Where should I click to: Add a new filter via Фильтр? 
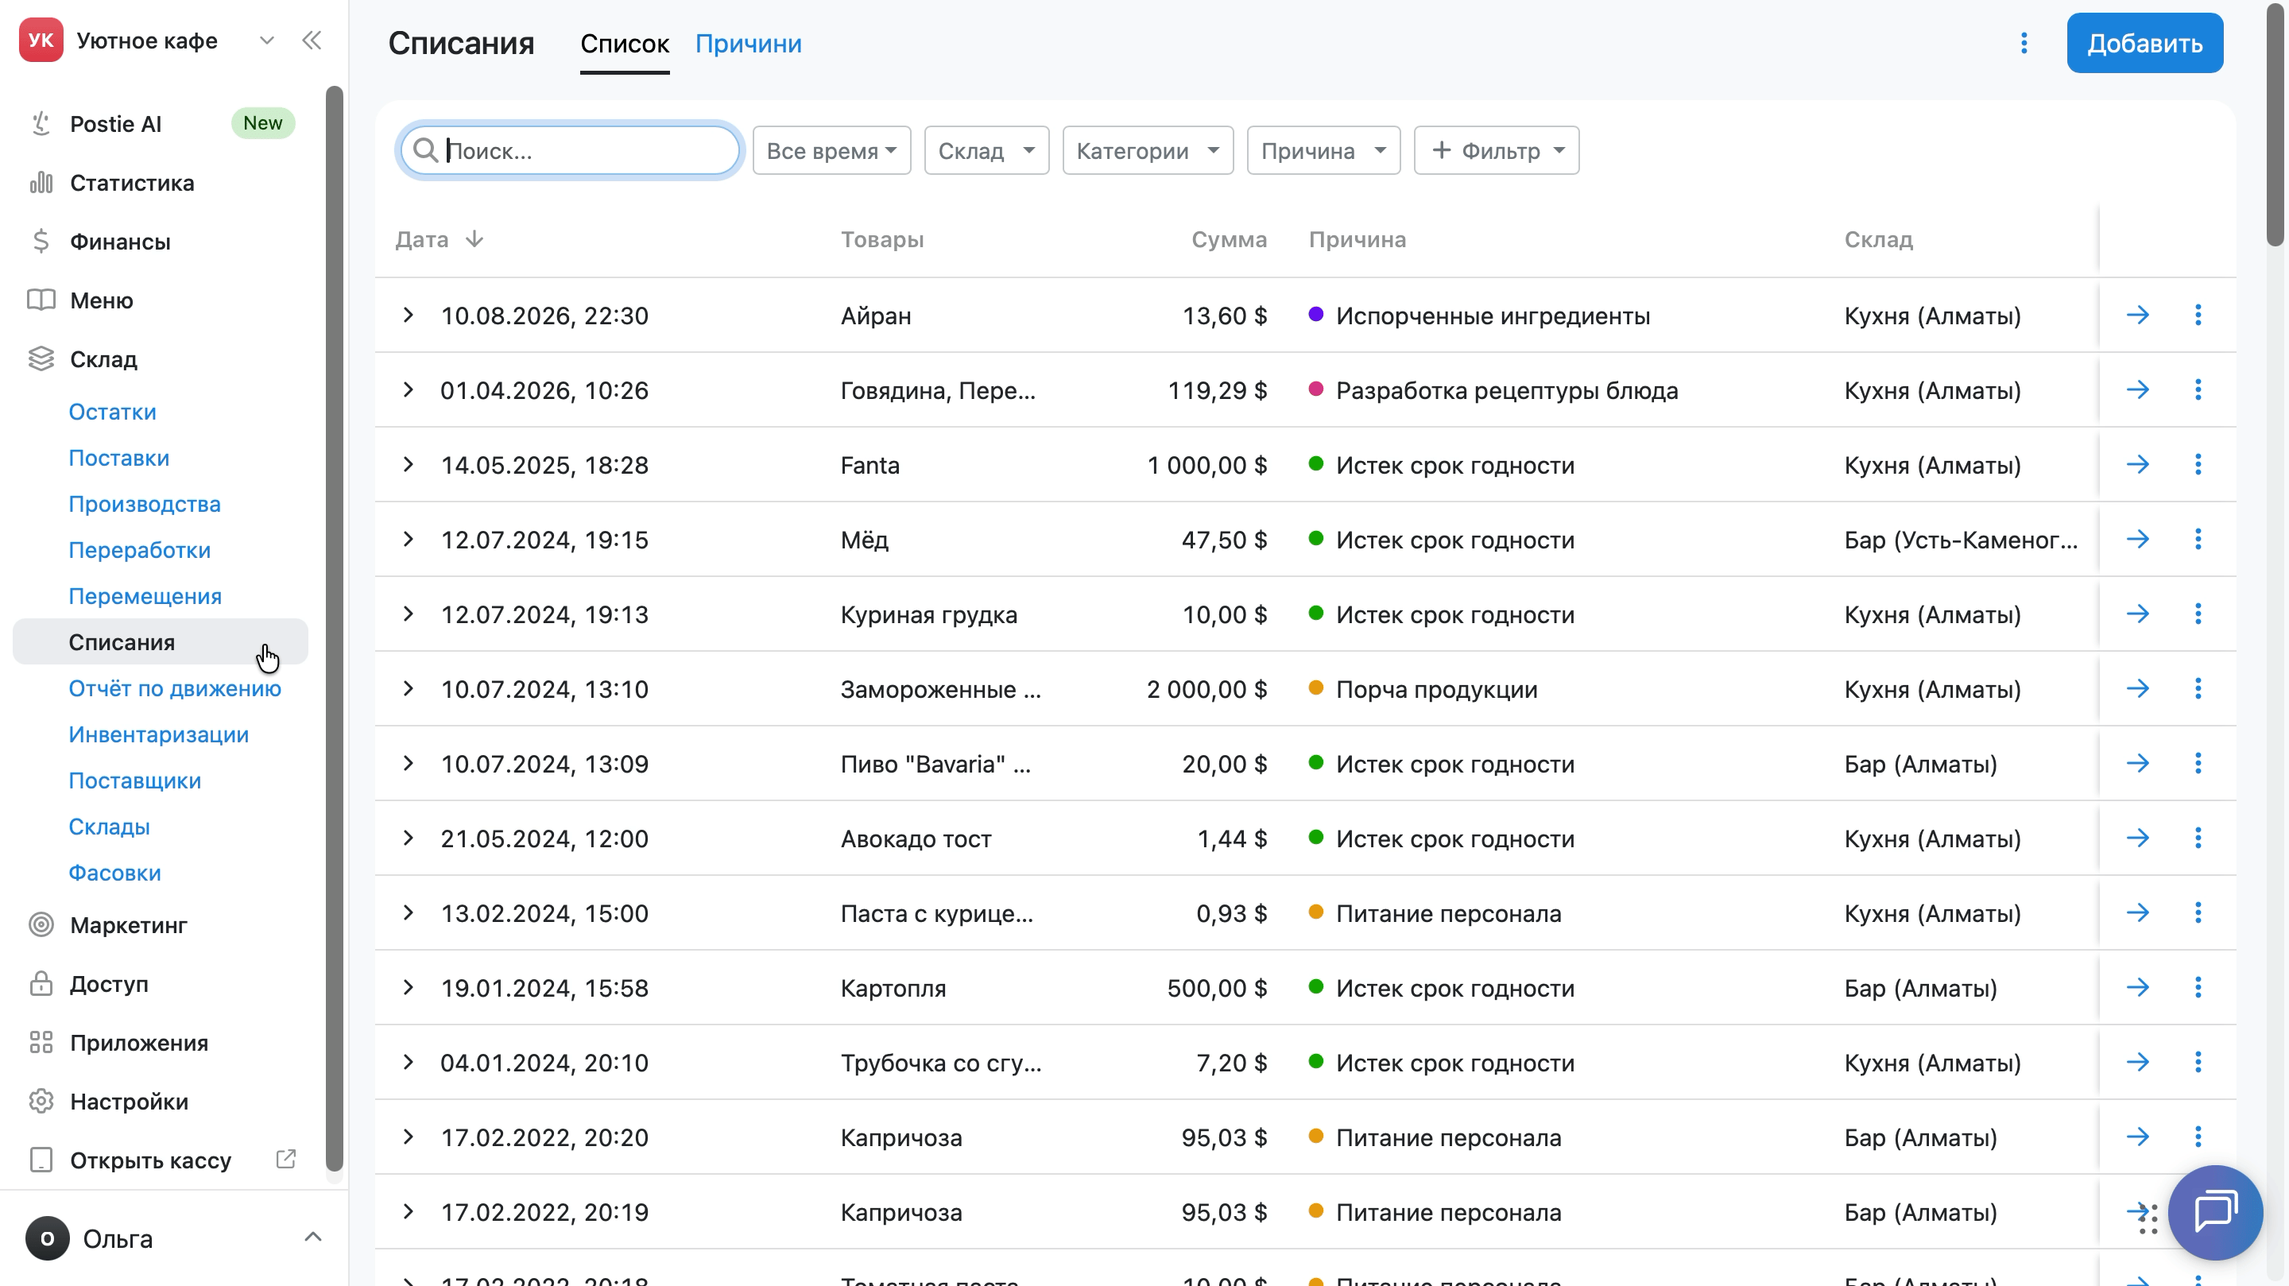point(1497,150)
